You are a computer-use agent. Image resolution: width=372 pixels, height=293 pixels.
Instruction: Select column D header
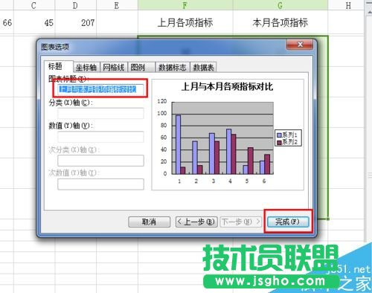75,5
